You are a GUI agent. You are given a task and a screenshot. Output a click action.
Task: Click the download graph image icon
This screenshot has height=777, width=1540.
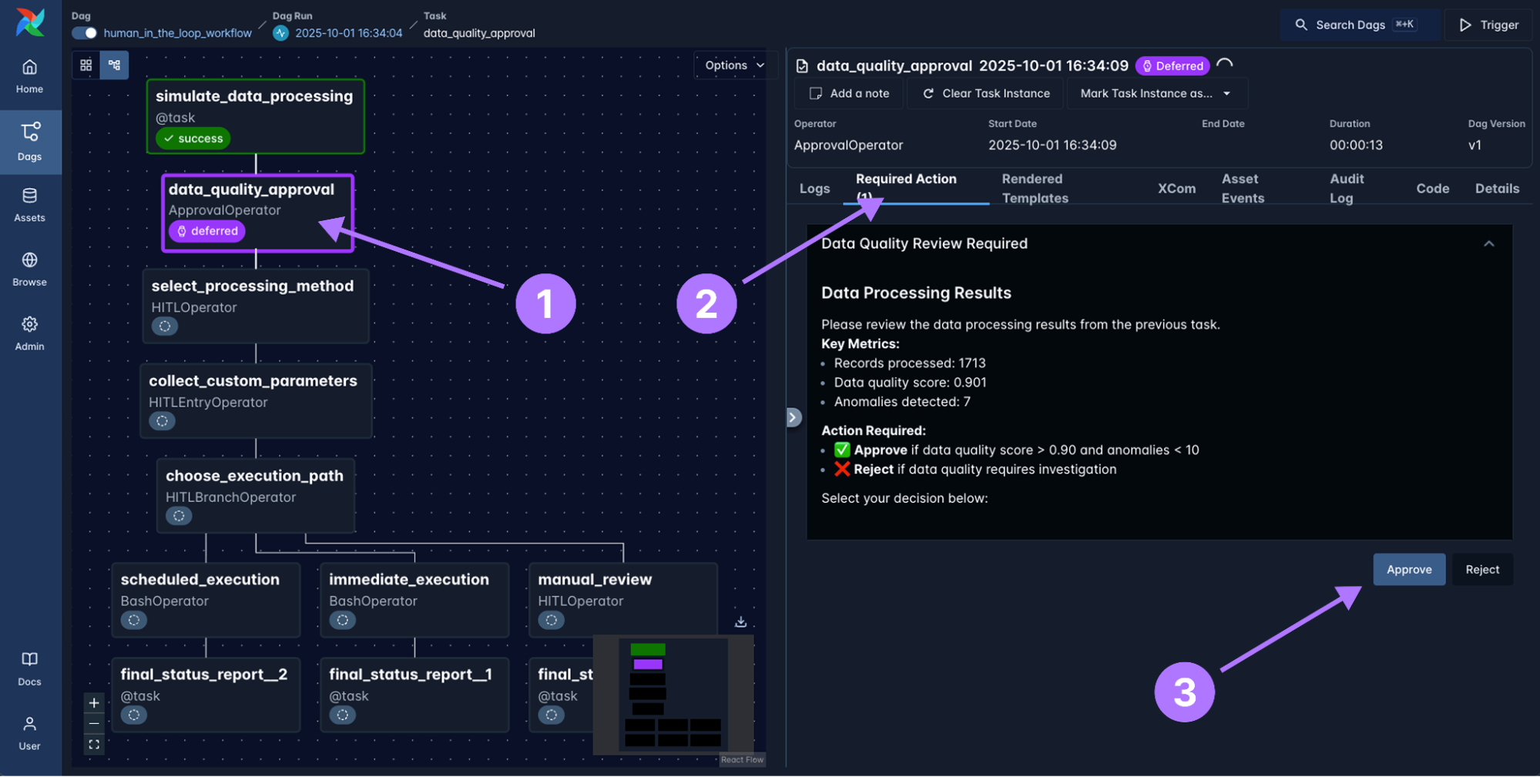pyautogui.click(x=740, y=621)
